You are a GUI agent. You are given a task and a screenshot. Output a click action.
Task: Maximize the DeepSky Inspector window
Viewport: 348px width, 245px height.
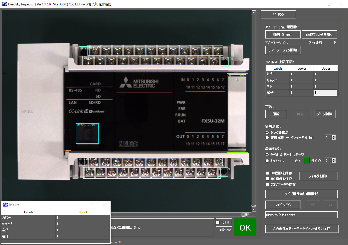pos(329,4)
